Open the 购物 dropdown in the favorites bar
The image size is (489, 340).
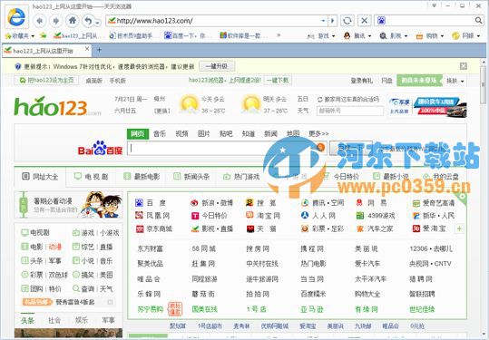[x=430, y=36]
